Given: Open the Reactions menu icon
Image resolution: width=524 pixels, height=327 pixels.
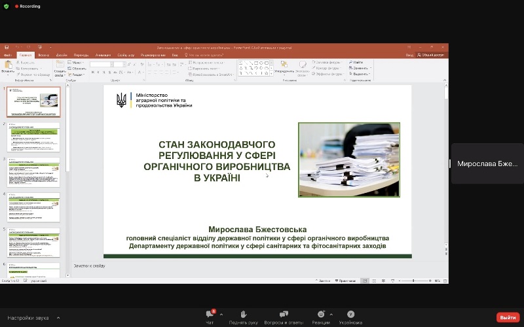Looking at the screenshot, I should [x=321, y=315].
